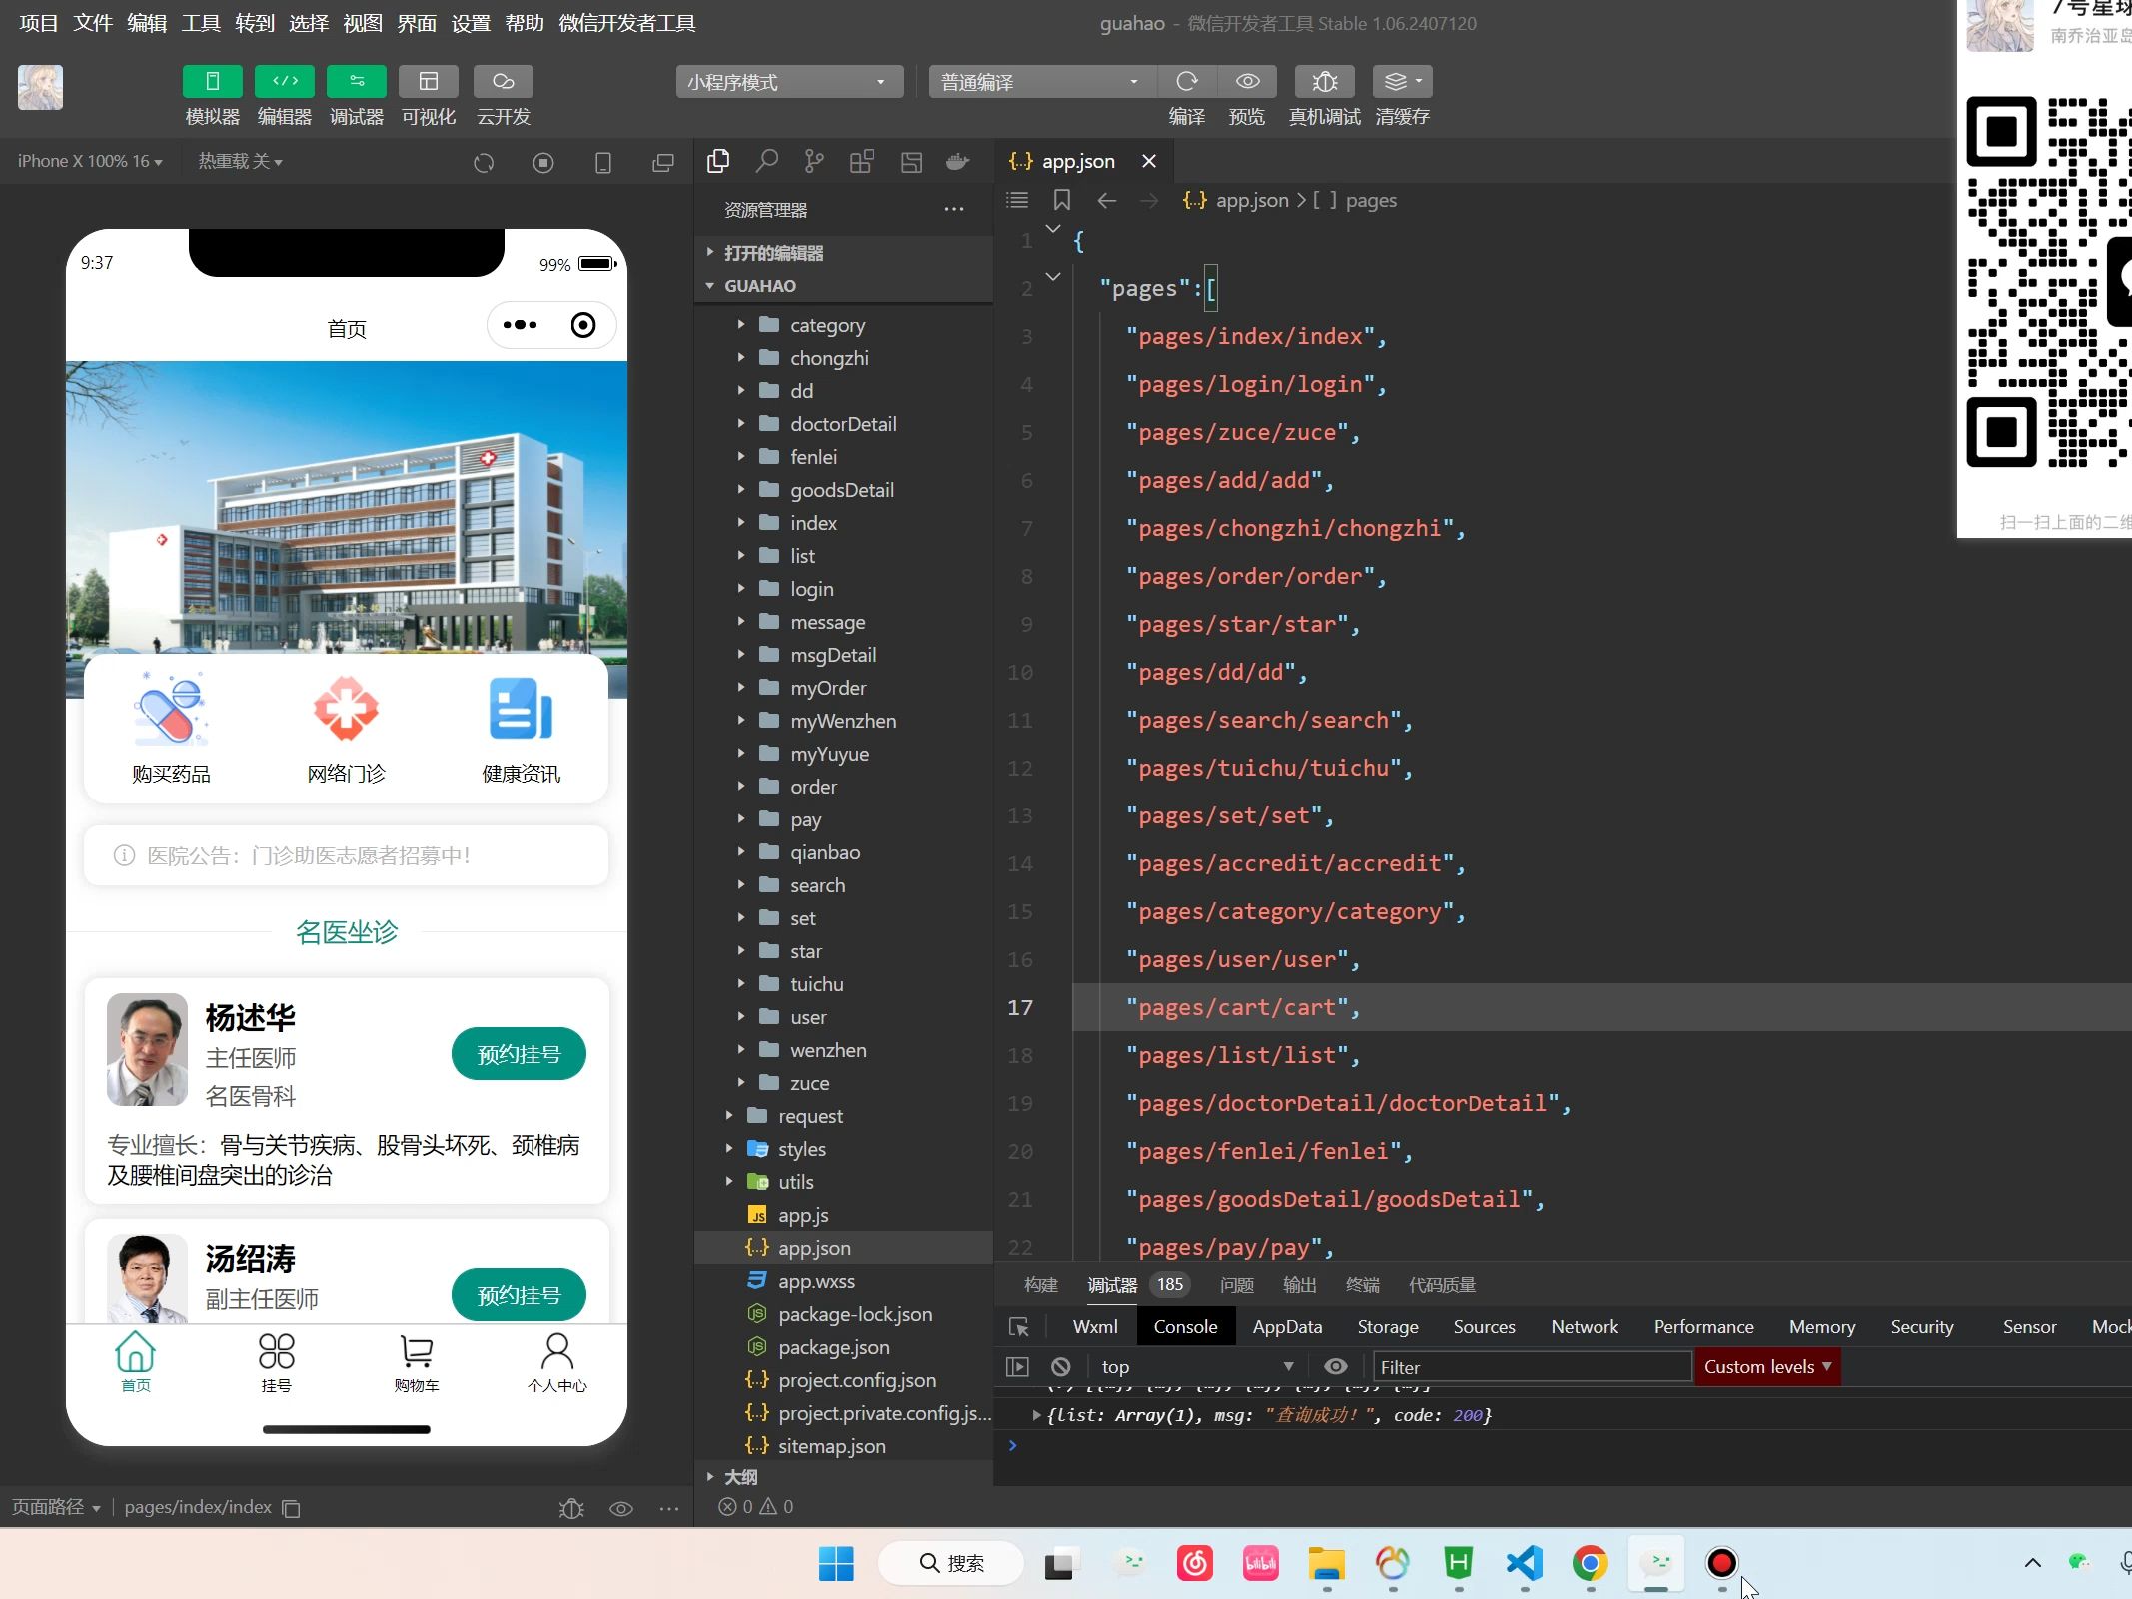Viewport: 2132px width, 1599px height.
Task: Open the 文件 menu
Action: 93,23
